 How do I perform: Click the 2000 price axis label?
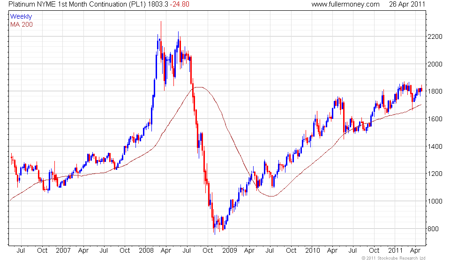[435, 64]
